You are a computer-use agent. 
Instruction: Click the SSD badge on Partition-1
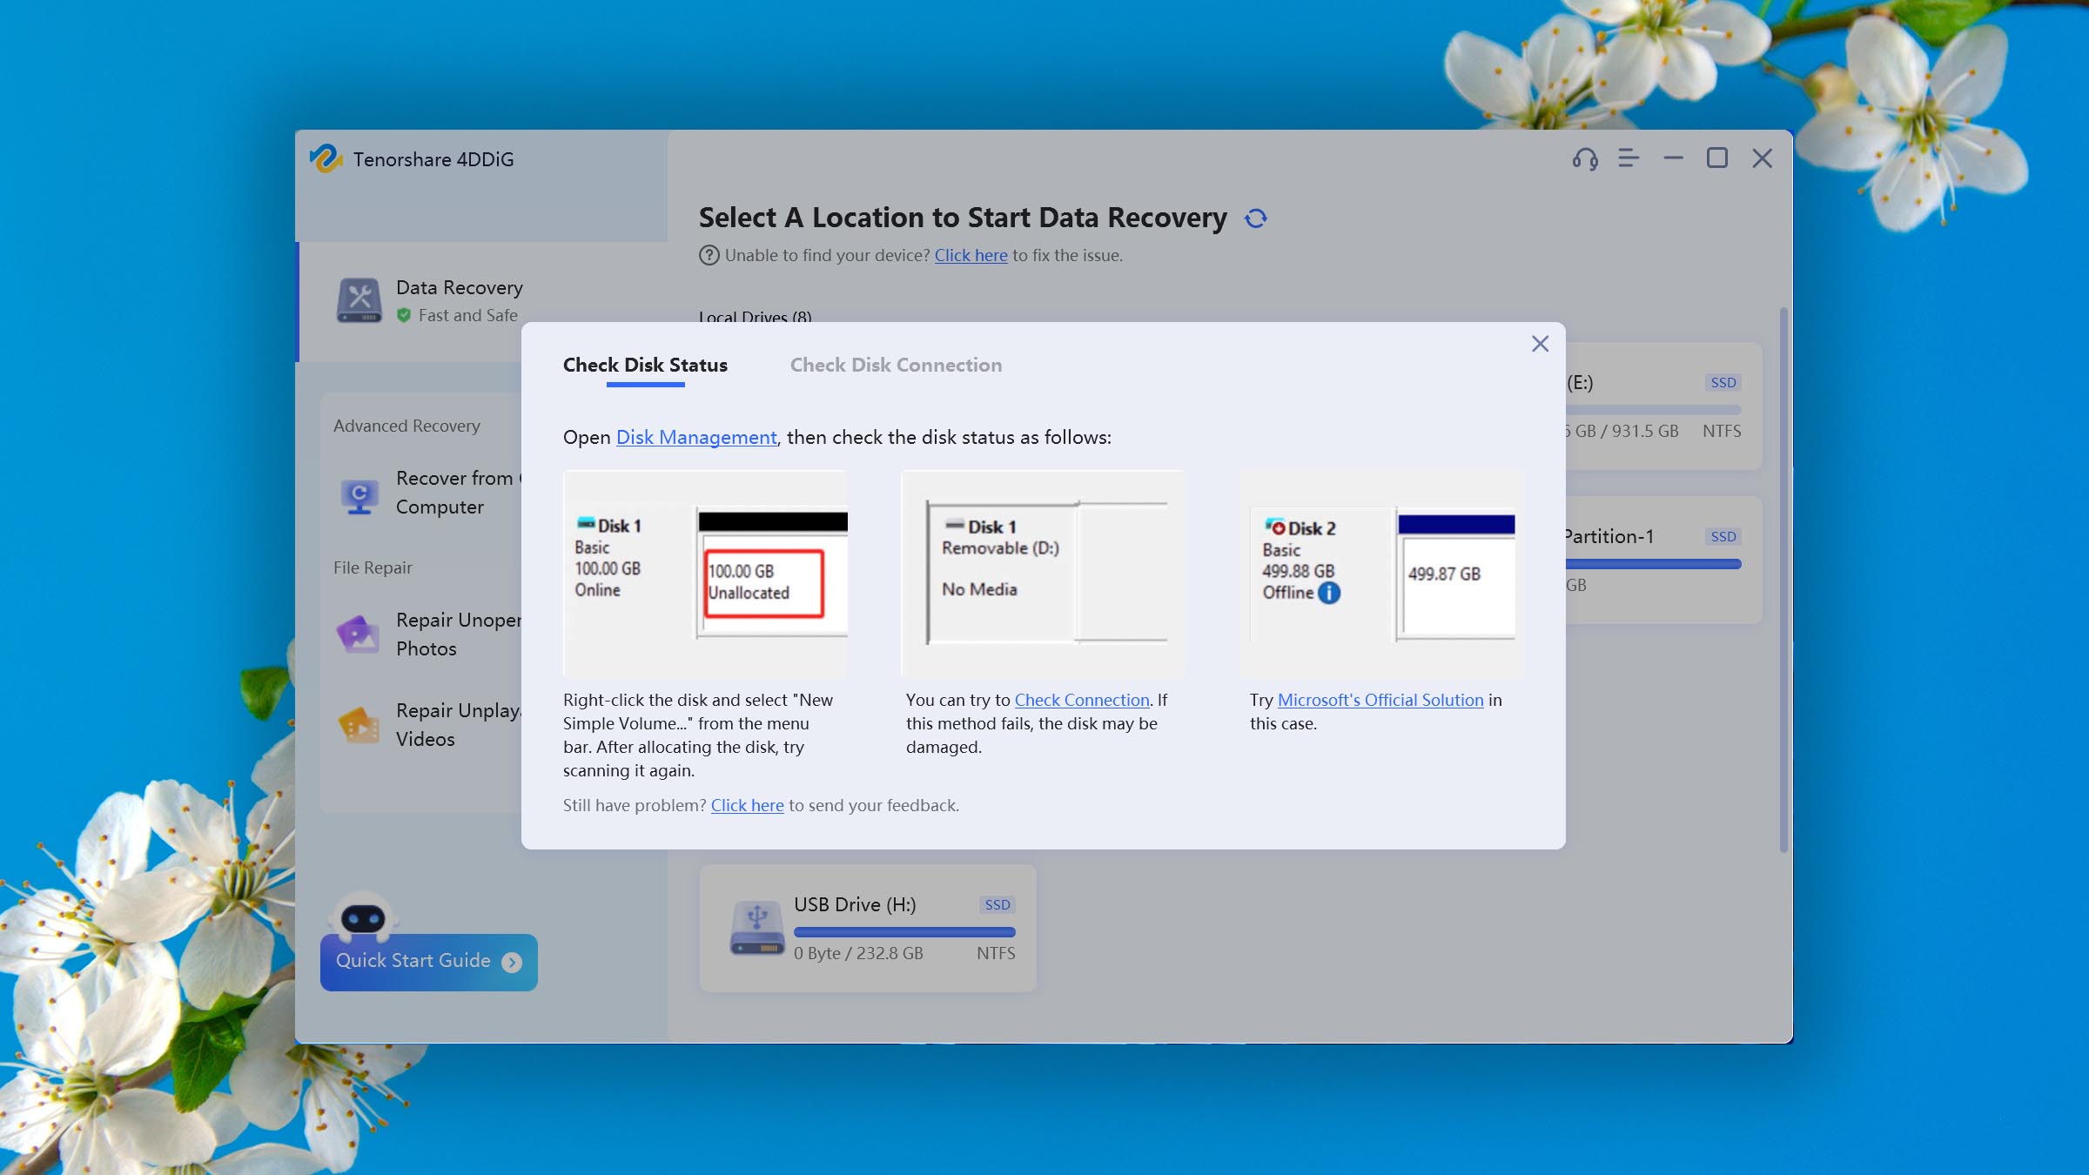tap(1723, 537)
